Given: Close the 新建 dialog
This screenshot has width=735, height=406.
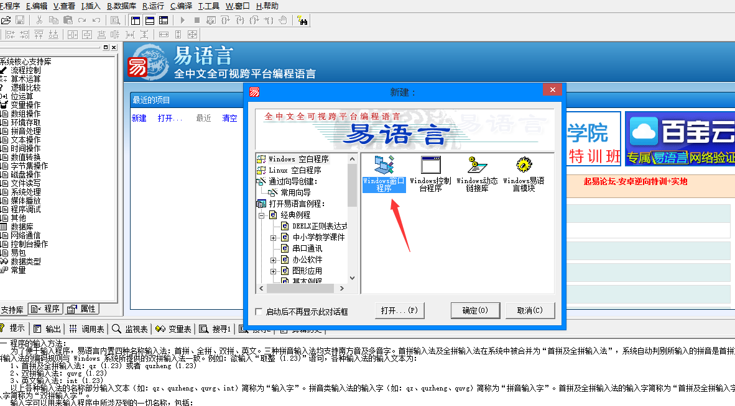Looking at the screenshot, I should 553,90.
